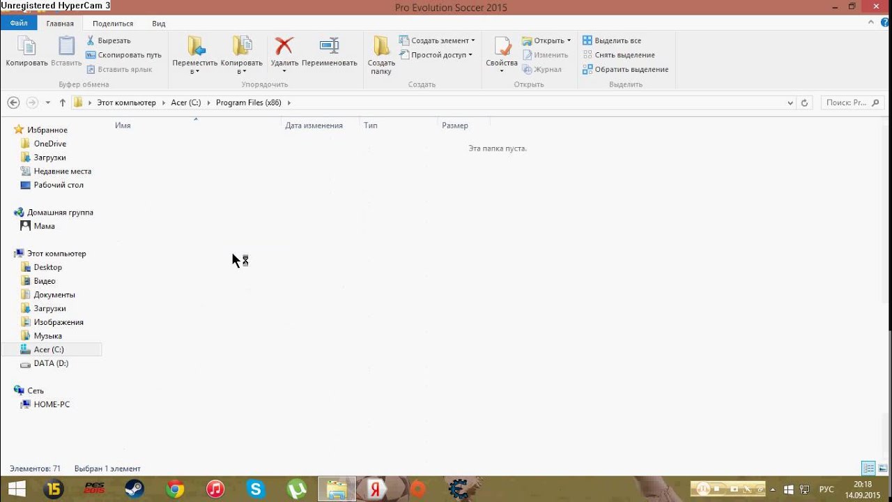Click Вырезать scissors command
Viewport: 892px width, 502px height.
coord(109,40)
